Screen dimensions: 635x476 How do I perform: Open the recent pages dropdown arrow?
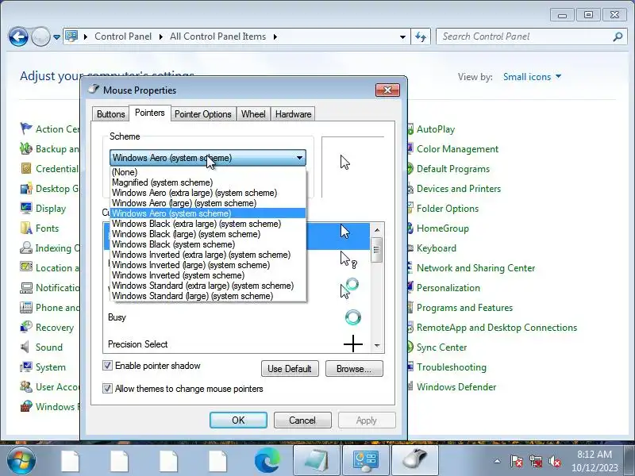click(x=56, y=36)
